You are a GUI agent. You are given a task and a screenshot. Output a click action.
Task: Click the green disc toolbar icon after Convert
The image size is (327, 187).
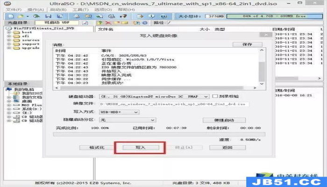tap(100, 16)
